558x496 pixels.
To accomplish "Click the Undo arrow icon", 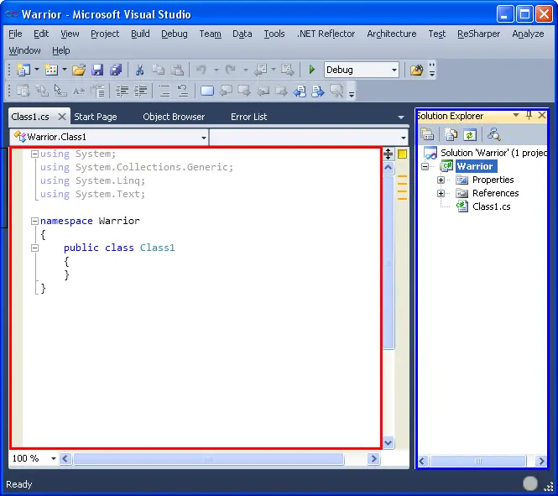I will click(201, 70).
